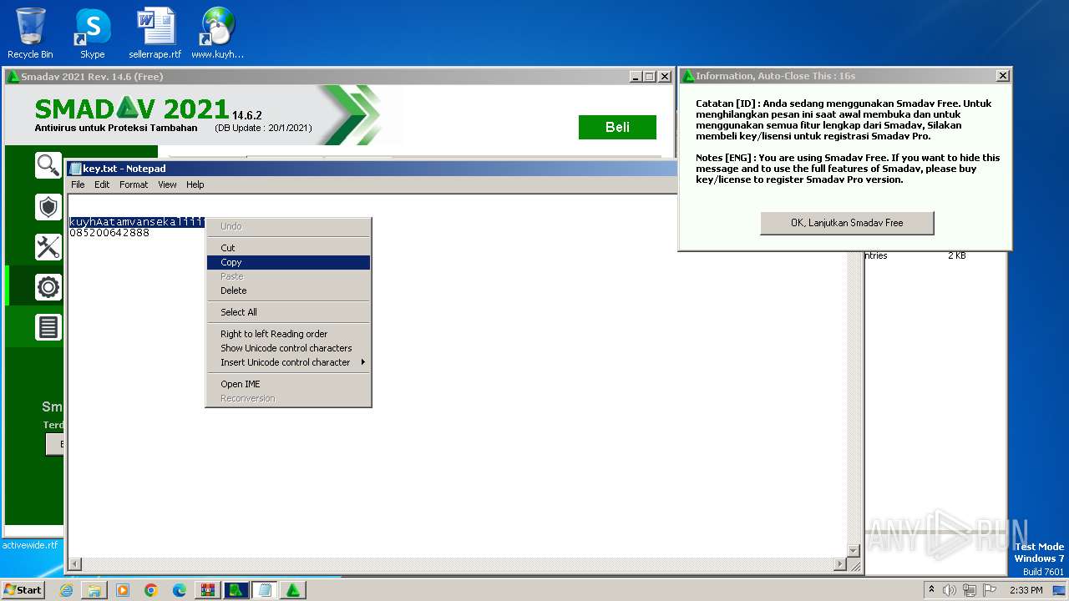Open Notepad Format menu
This screenshot has width=1069, height=601.
pos(134,184)
